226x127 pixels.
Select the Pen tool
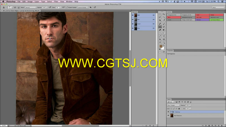[x=160, y=36]
